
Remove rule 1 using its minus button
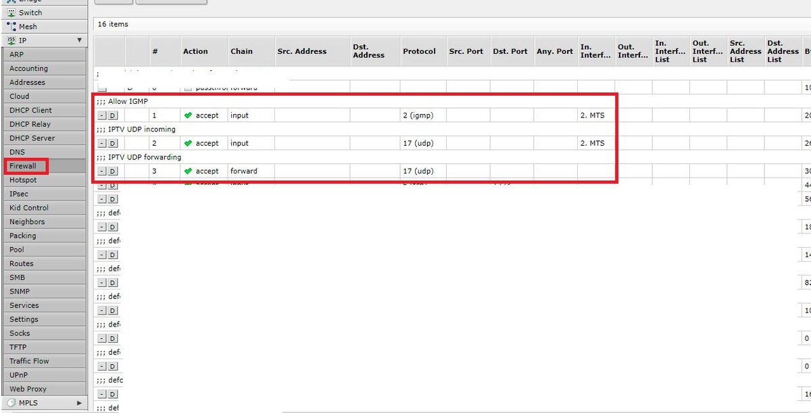click(x=102, y=115)
